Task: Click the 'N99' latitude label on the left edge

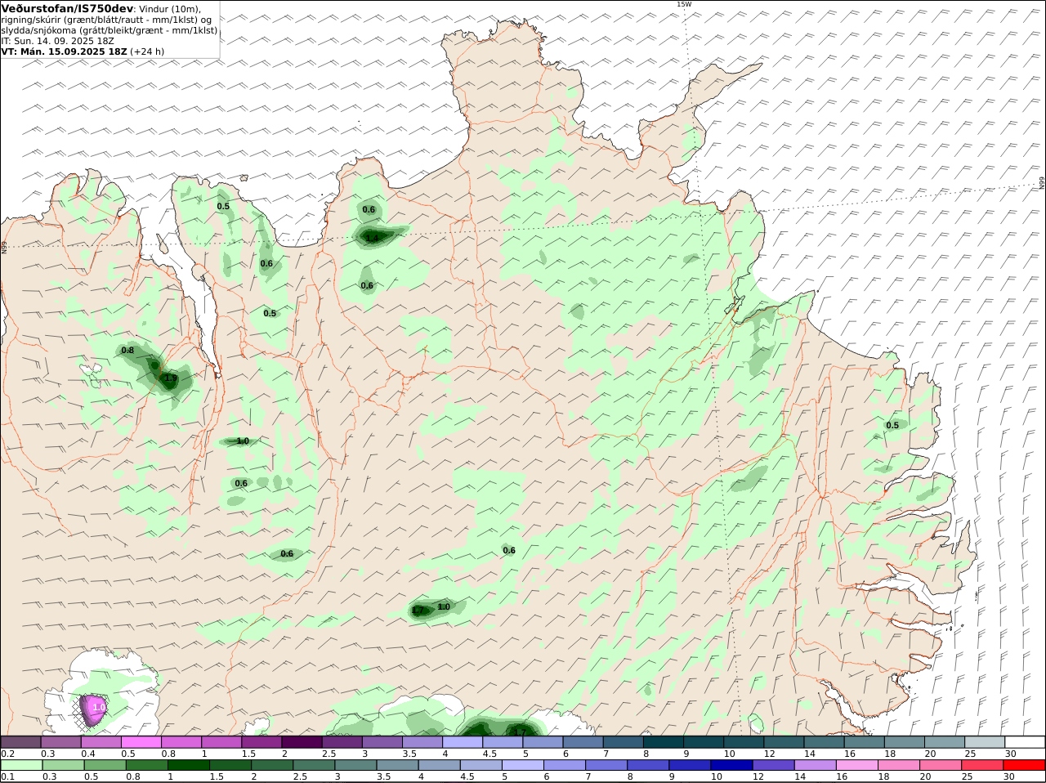Action: (4, 246)
